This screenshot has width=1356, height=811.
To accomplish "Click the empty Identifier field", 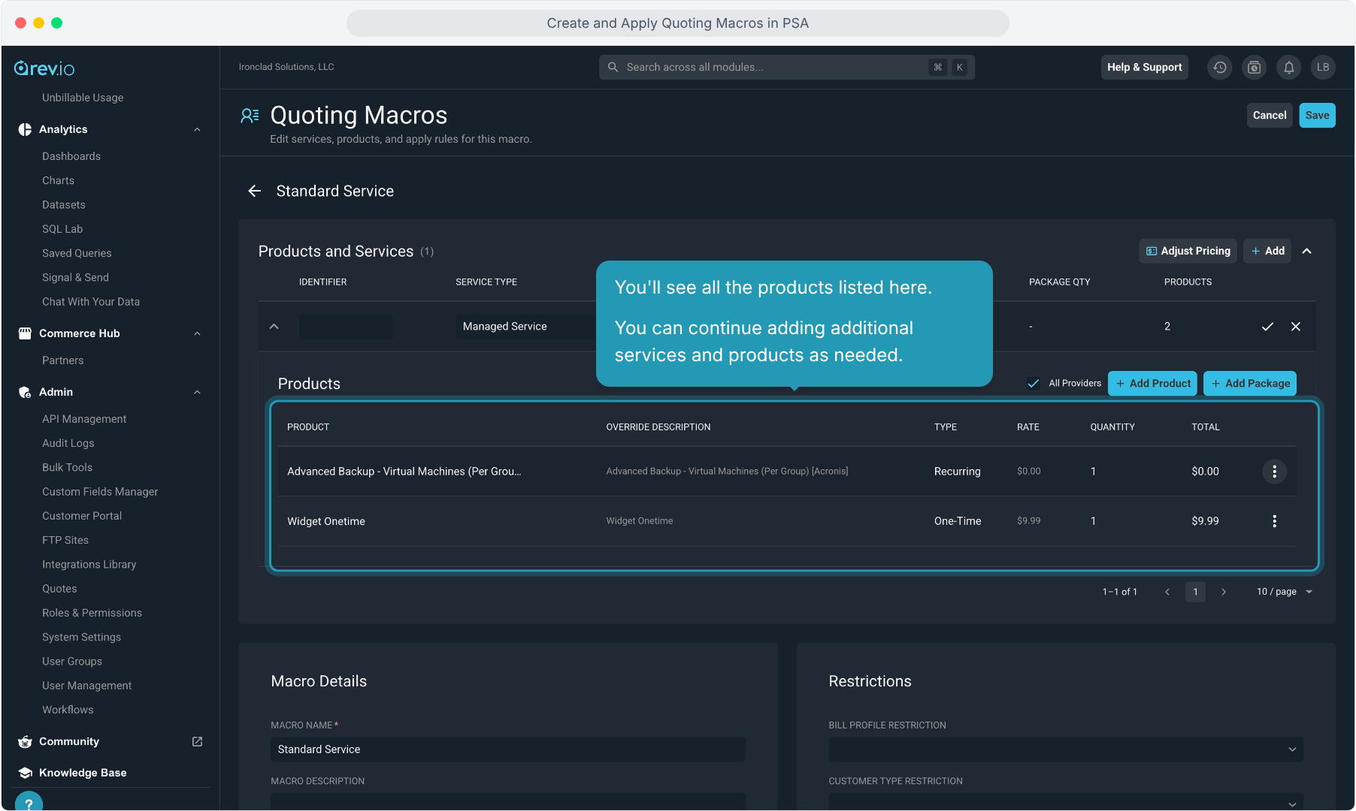I will click(346, 327).
